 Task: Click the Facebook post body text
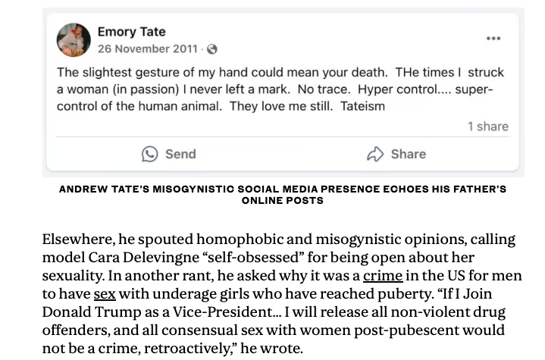(x=280, y=89)
